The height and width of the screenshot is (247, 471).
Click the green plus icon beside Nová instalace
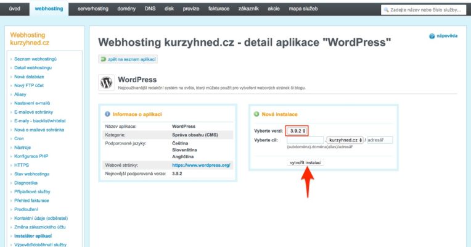tap(256, 114)
